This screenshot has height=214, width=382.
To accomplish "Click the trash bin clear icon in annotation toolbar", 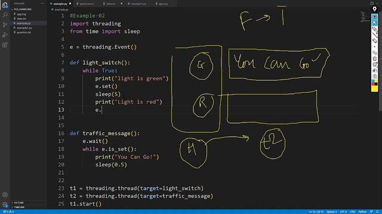I will [375, 58].
